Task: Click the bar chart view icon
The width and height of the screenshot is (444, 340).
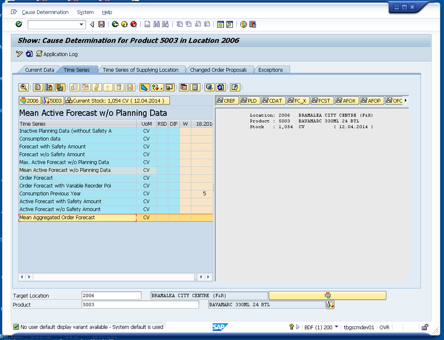Action: [49, 87]
